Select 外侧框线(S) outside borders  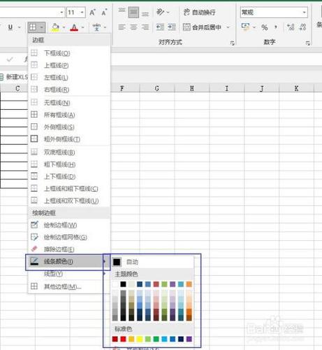point(69,127)
